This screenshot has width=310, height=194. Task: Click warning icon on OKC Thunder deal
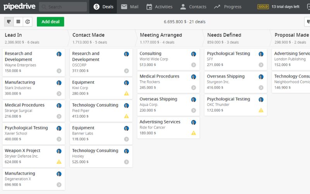click(261, 110)
